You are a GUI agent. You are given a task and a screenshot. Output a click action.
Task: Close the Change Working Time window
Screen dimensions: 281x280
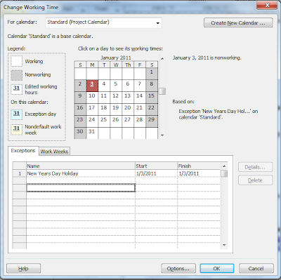coord(267,5)
